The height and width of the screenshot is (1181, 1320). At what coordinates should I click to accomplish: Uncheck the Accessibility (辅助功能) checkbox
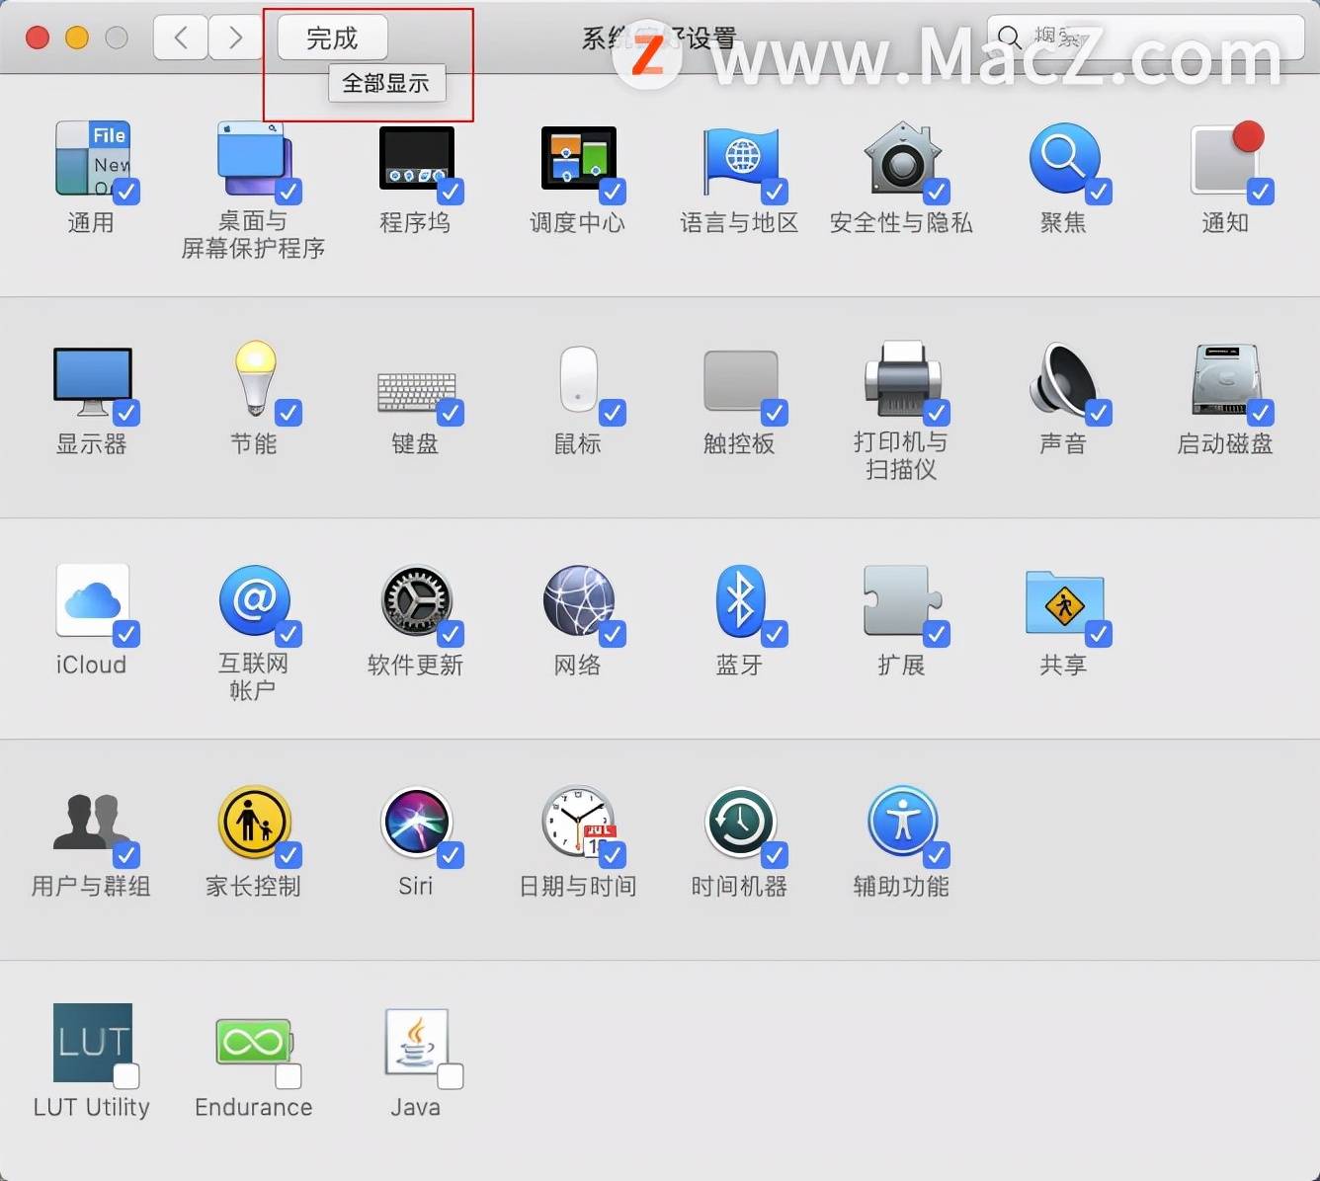(x=937, y=854)
